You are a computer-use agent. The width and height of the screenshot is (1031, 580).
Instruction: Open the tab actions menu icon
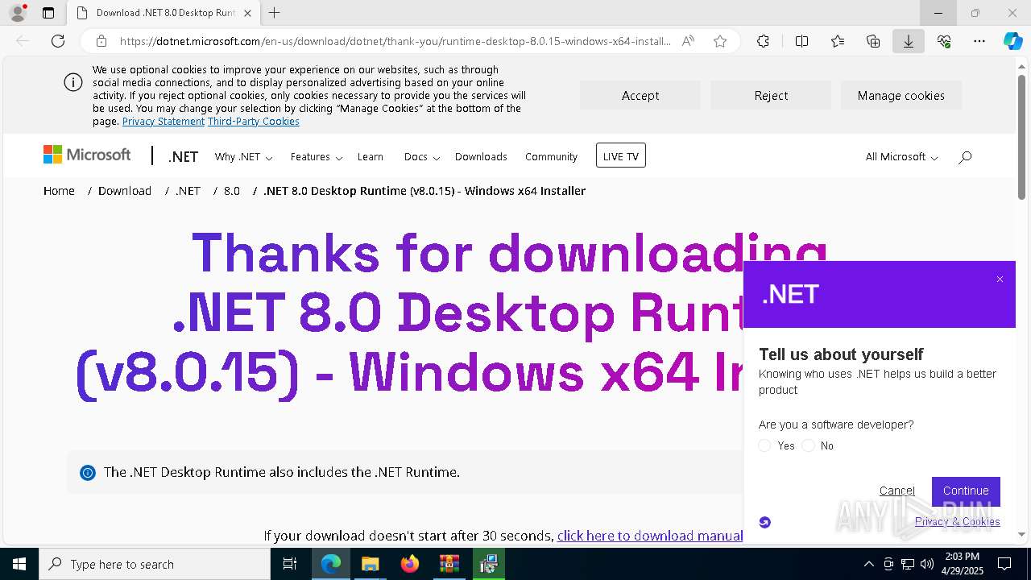point(48,13)
